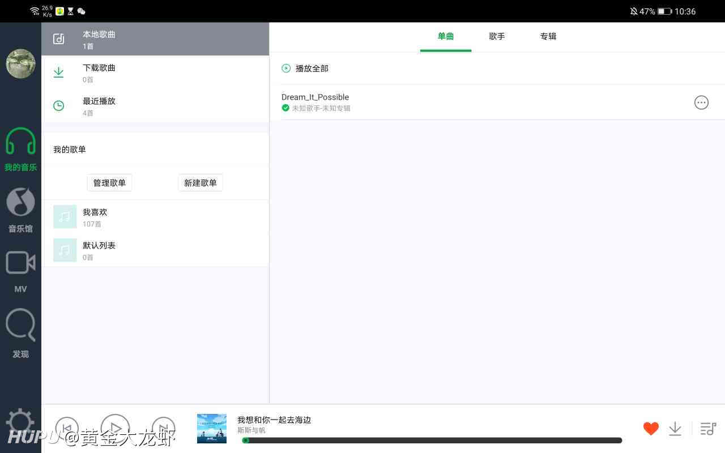725x453 pixels.
Task: Play previous track
Action: pos(67,429)
